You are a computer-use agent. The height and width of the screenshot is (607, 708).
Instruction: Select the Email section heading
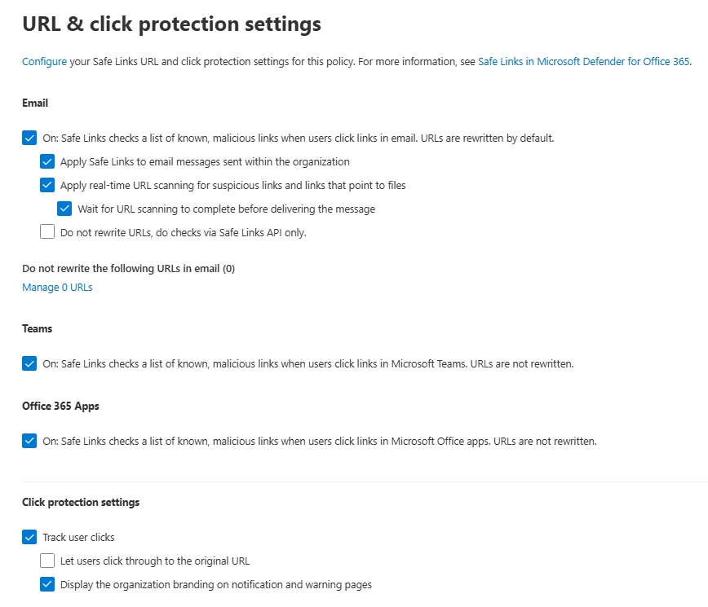[36, 103]
